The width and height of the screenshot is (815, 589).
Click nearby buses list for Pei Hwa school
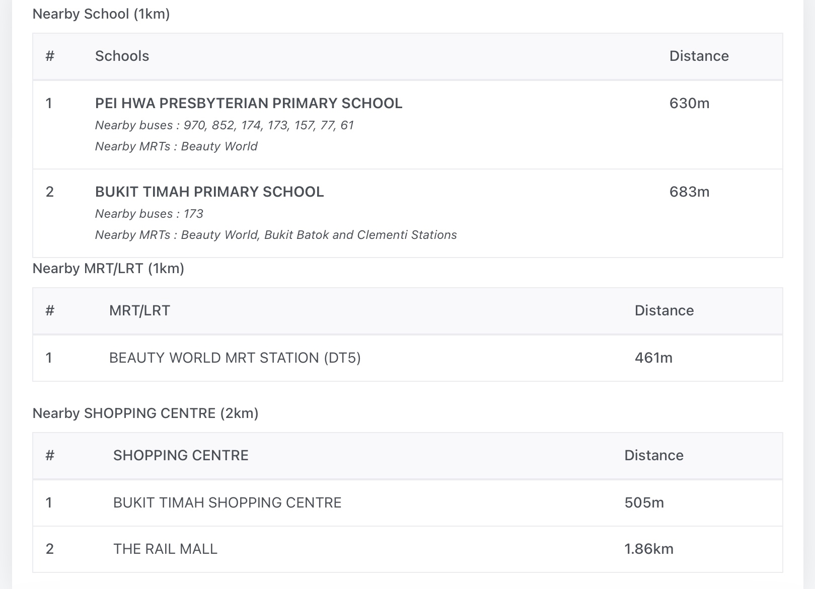point(225,125)
